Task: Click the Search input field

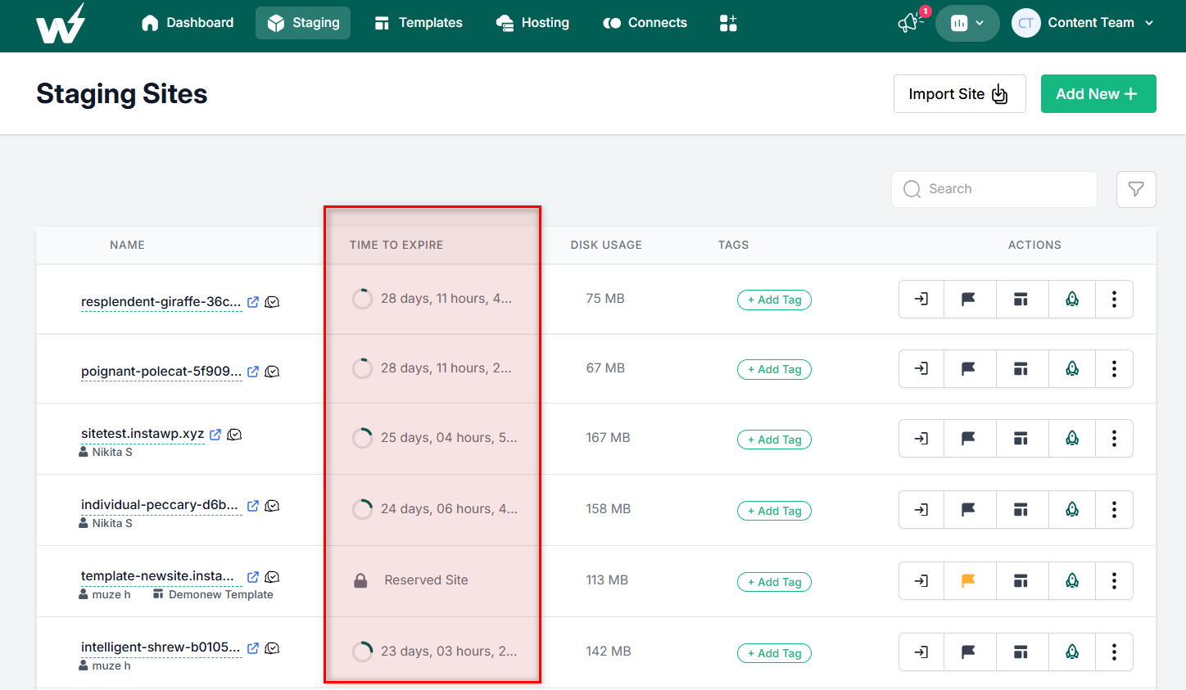Action: coord(994,189)
